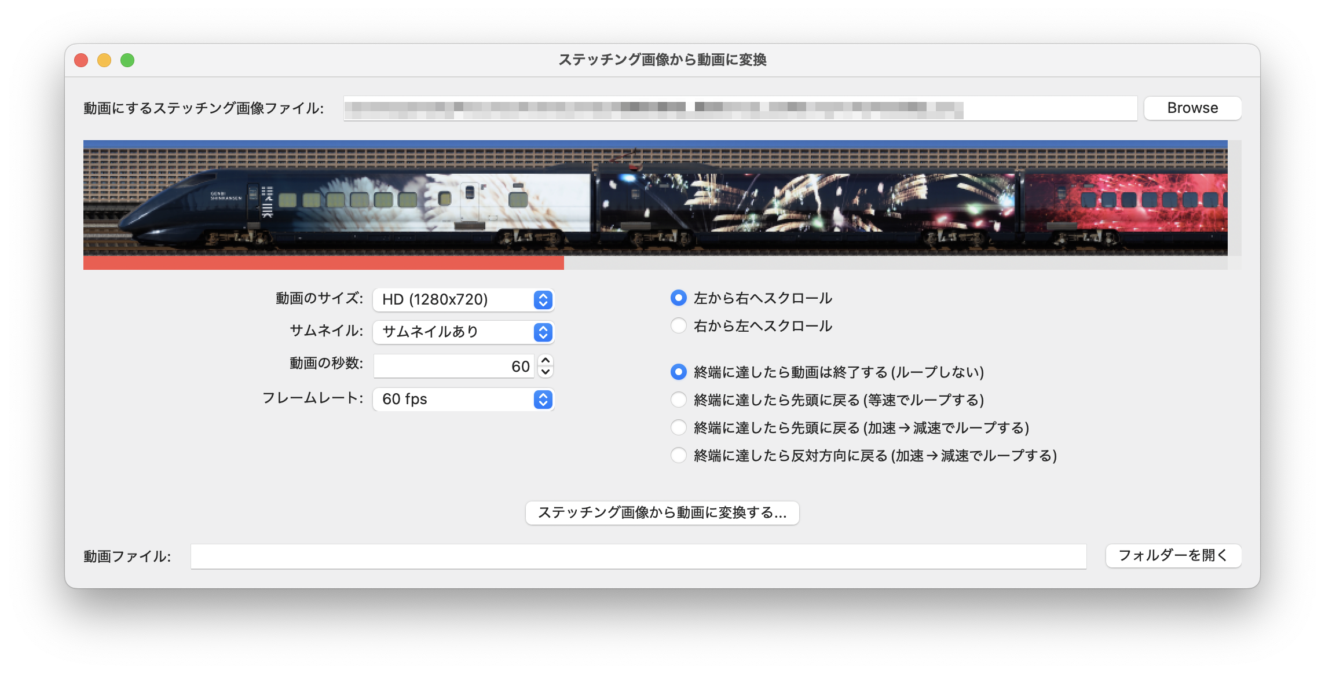Select 終端に達したら先頭に戻る (等速でループする)
Screen dimensions: 1325x674
coord(678,400)
